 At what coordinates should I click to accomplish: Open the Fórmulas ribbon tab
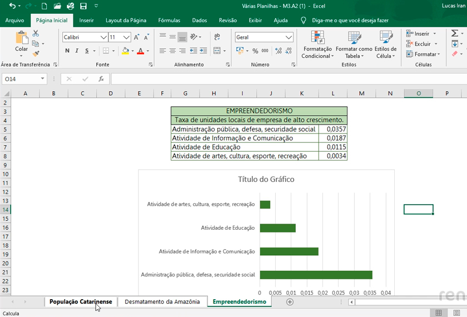tap(169, 20)
